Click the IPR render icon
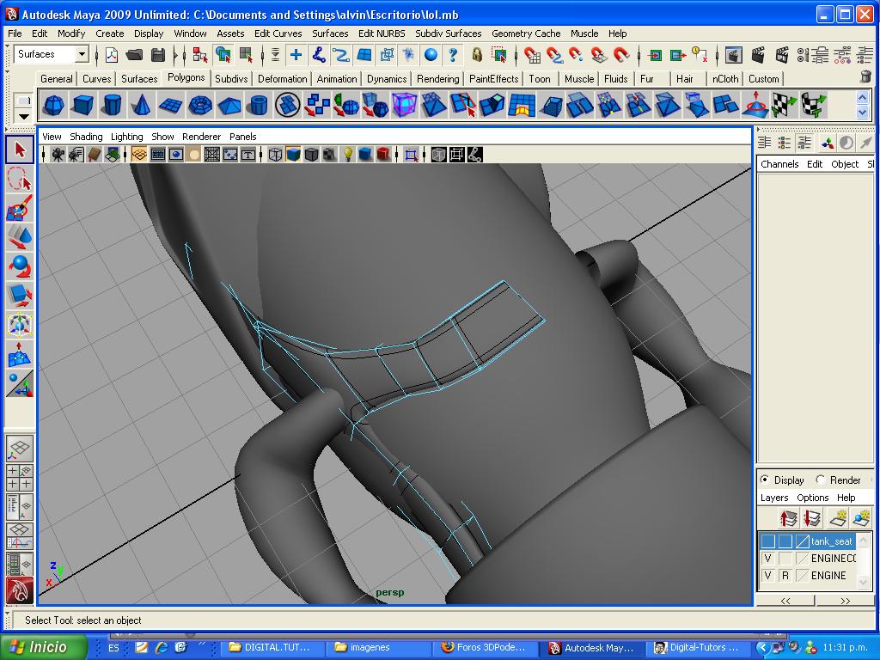The height and width of the screenshot is (660, 880). (x=782, y=54)
